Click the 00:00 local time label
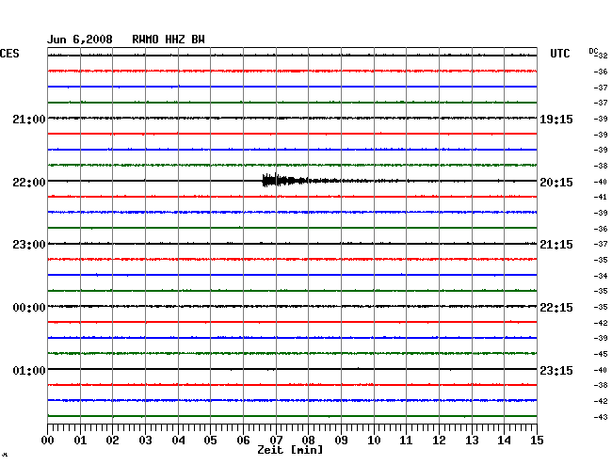 coord(29,308)
